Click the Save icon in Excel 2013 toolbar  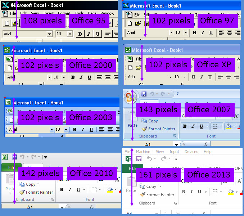click(x=139, y=158)
